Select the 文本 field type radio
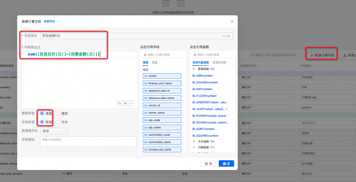This screenshot has width=356, height=182. click(58, 122)
